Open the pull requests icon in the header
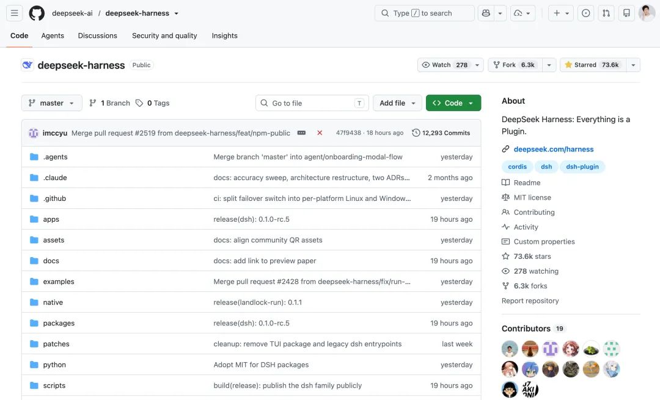 point(606,13)
